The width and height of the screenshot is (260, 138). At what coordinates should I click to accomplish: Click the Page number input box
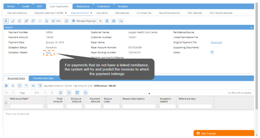[31, 93]
